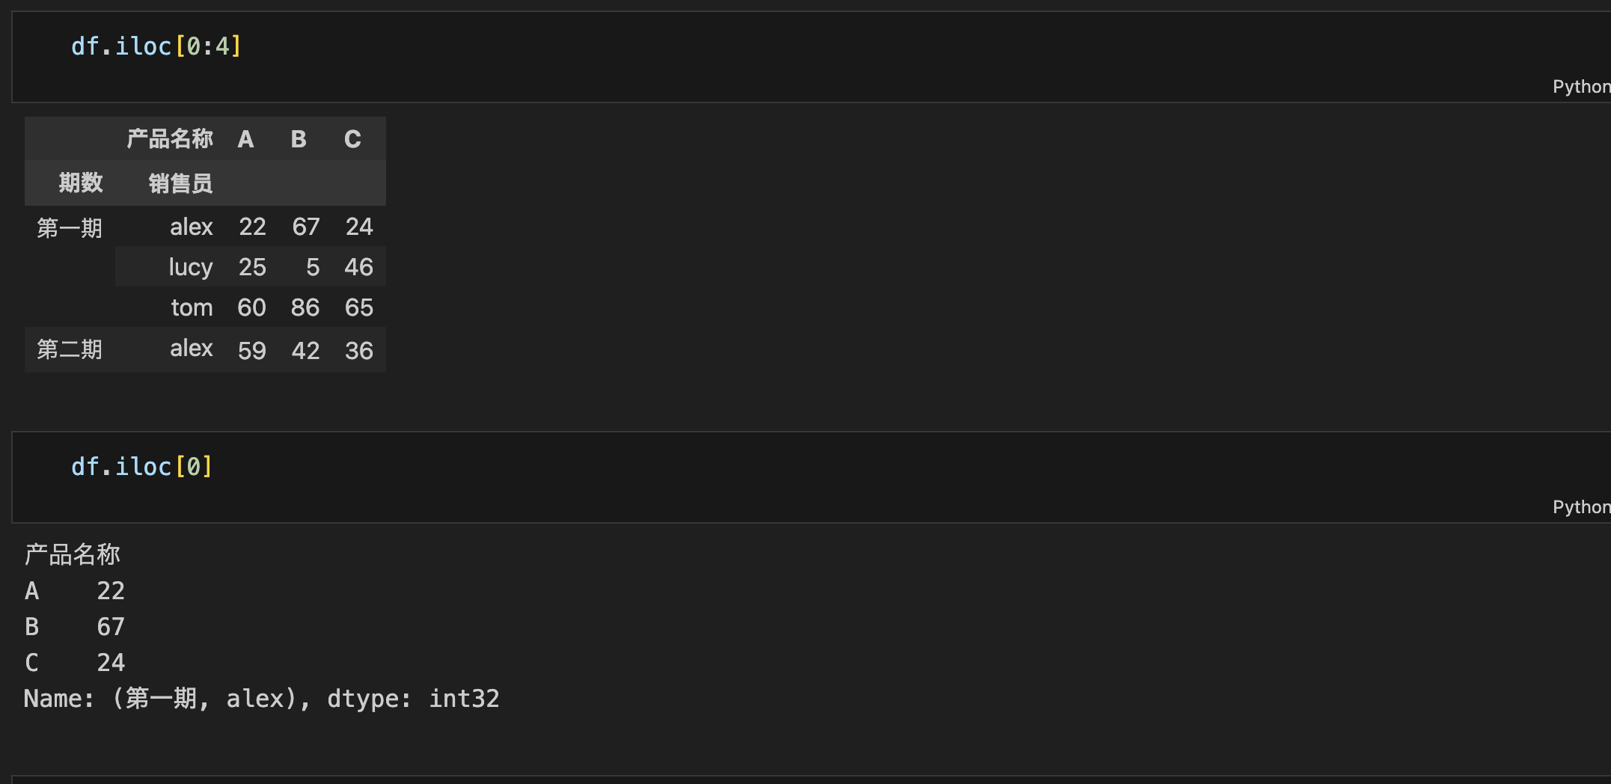Click the 销售员 index header
The height and width of the screenshot is (784, 1611).
click(x=180, y=183)
